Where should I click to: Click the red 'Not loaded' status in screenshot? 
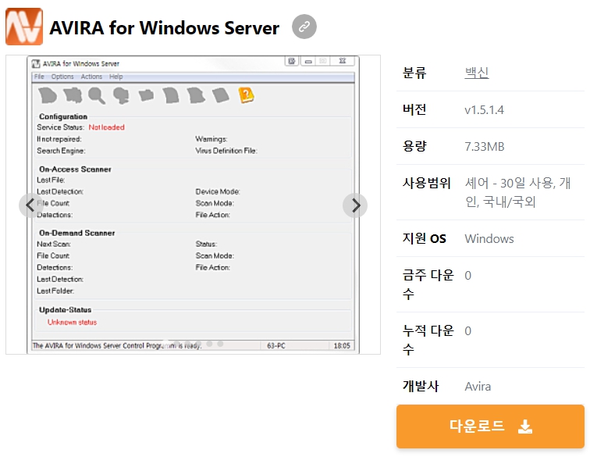[x=106, y=127]
